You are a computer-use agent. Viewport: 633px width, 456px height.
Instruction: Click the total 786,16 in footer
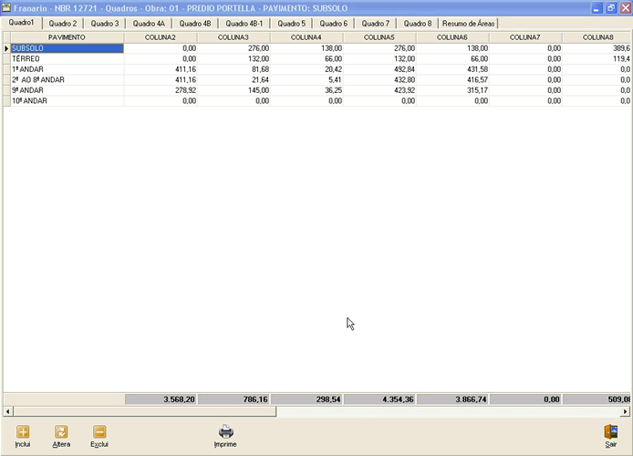(233, 399)
